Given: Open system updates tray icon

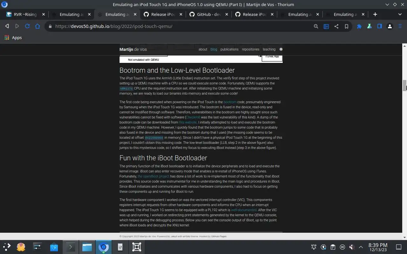Looking at the screenshot, I should click(323, 247).
